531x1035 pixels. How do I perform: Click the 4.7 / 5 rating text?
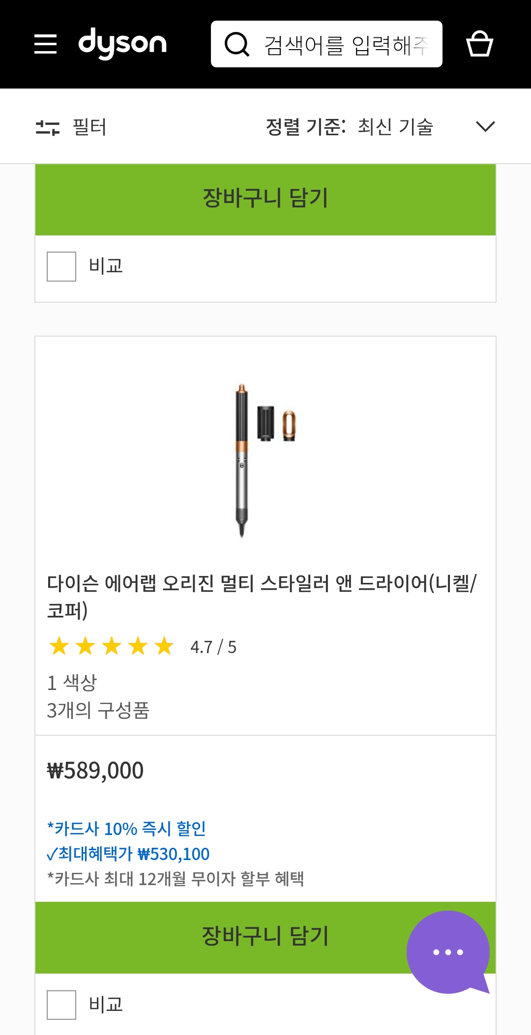pos(213,647)
